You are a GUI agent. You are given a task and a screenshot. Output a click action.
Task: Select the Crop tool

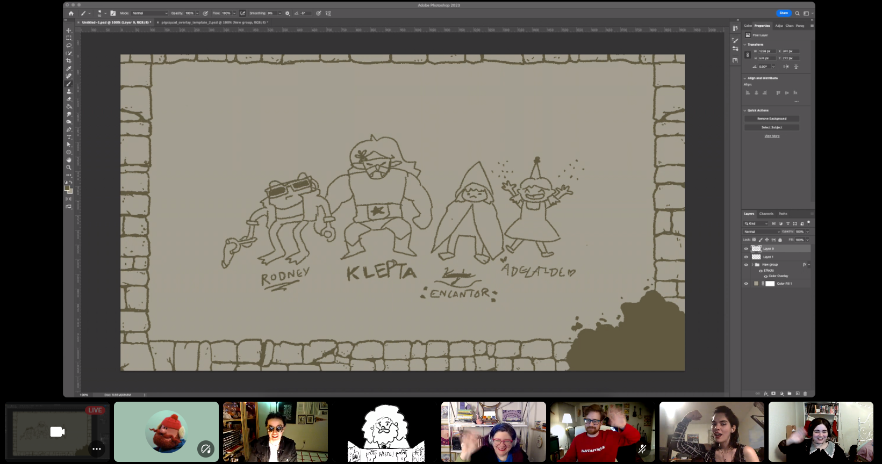click(69, 61)
